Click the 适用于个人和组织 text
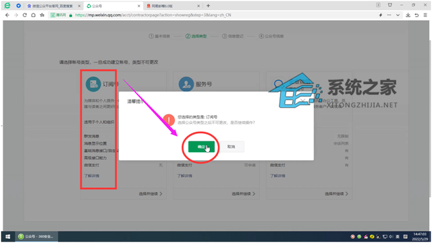This screenshot has width=432, height=243. pos(99,122)
